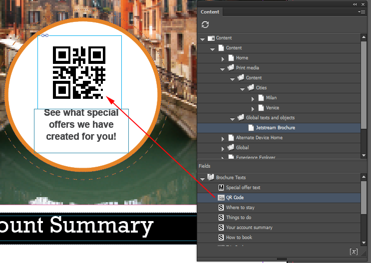Collapse Global texts and objects folder
Screen dimensions: 371x263
coord(232,119)
